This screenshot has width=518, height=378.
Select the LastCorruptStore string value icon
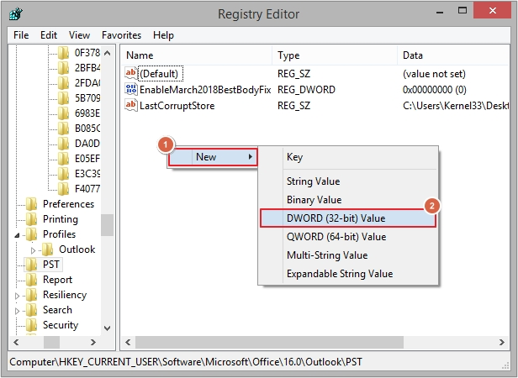pyautogui.click(x=131, y=105)
